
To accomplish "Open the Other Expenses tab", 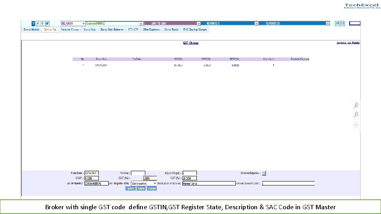I will pyautogui.click(x=151, y=29).
